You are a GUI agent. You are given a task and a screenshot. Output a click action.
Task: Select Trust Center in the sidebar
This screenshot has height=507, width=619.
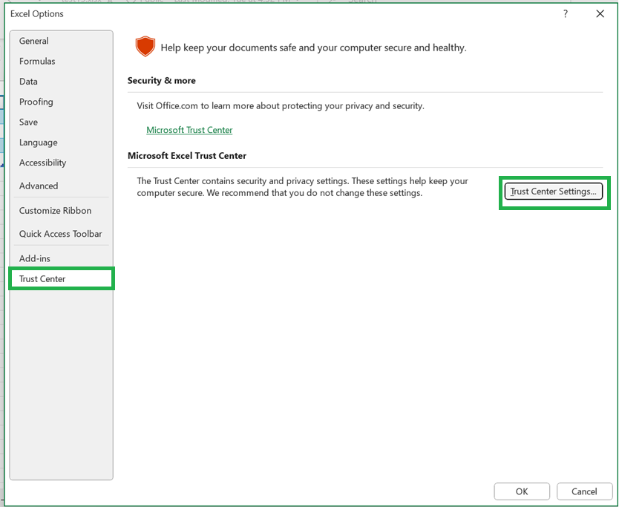[62, 279]
